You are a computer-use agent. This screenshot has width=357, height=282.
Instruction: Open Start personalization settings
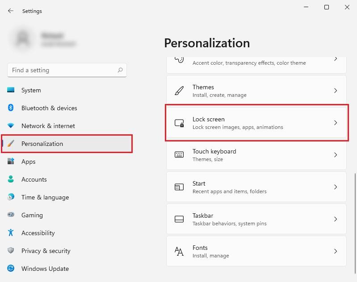click(x=256, y=187)
